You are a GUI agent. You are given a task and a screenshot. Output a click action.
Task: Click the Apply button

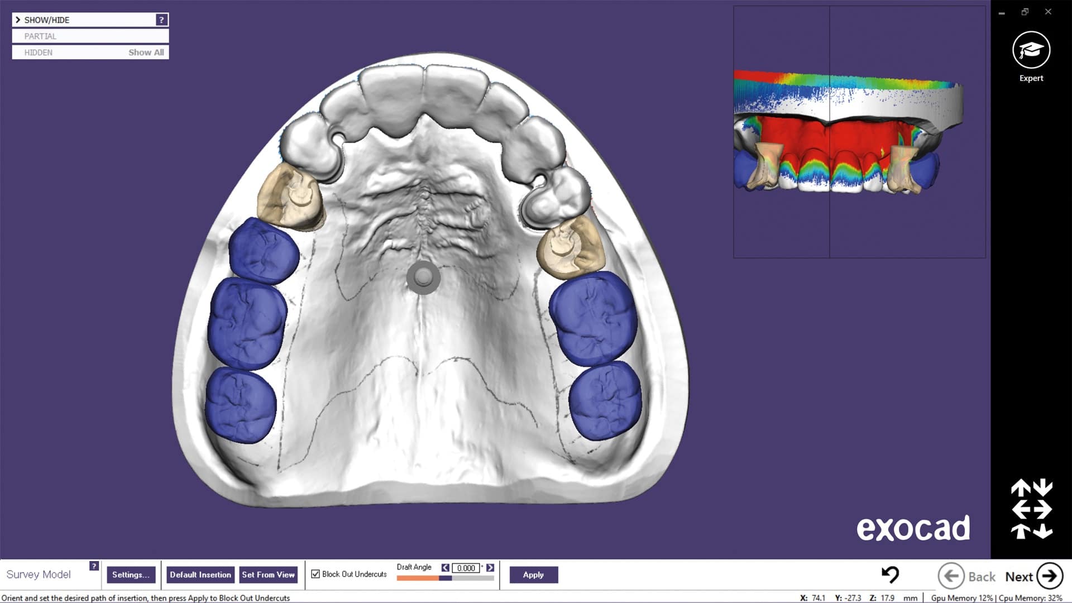point(534,575)
